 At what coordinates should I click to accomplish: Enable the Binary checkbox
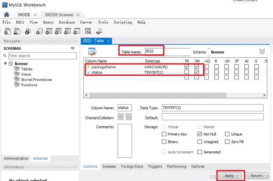point(164,142)
